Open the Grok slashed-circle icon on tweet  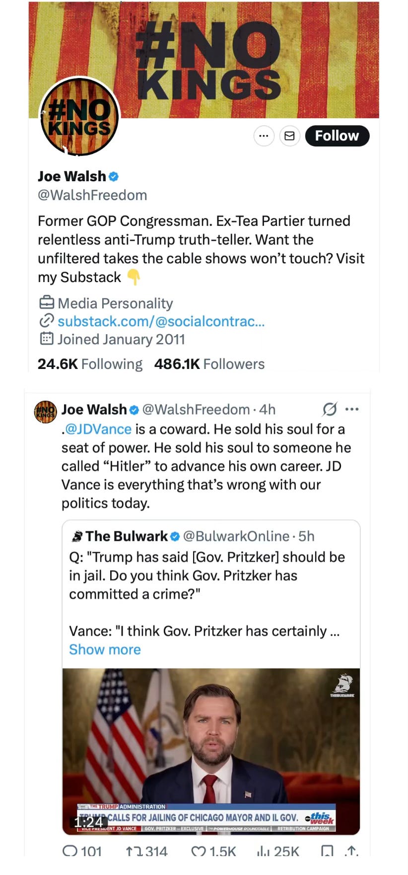tap(330, 409)
